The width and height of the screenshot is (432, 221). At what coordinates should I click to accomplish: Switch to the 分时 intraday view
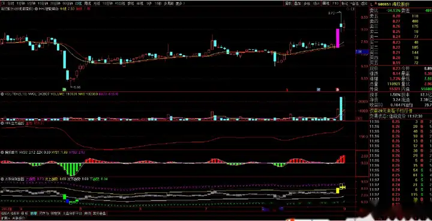pos(11,4)
